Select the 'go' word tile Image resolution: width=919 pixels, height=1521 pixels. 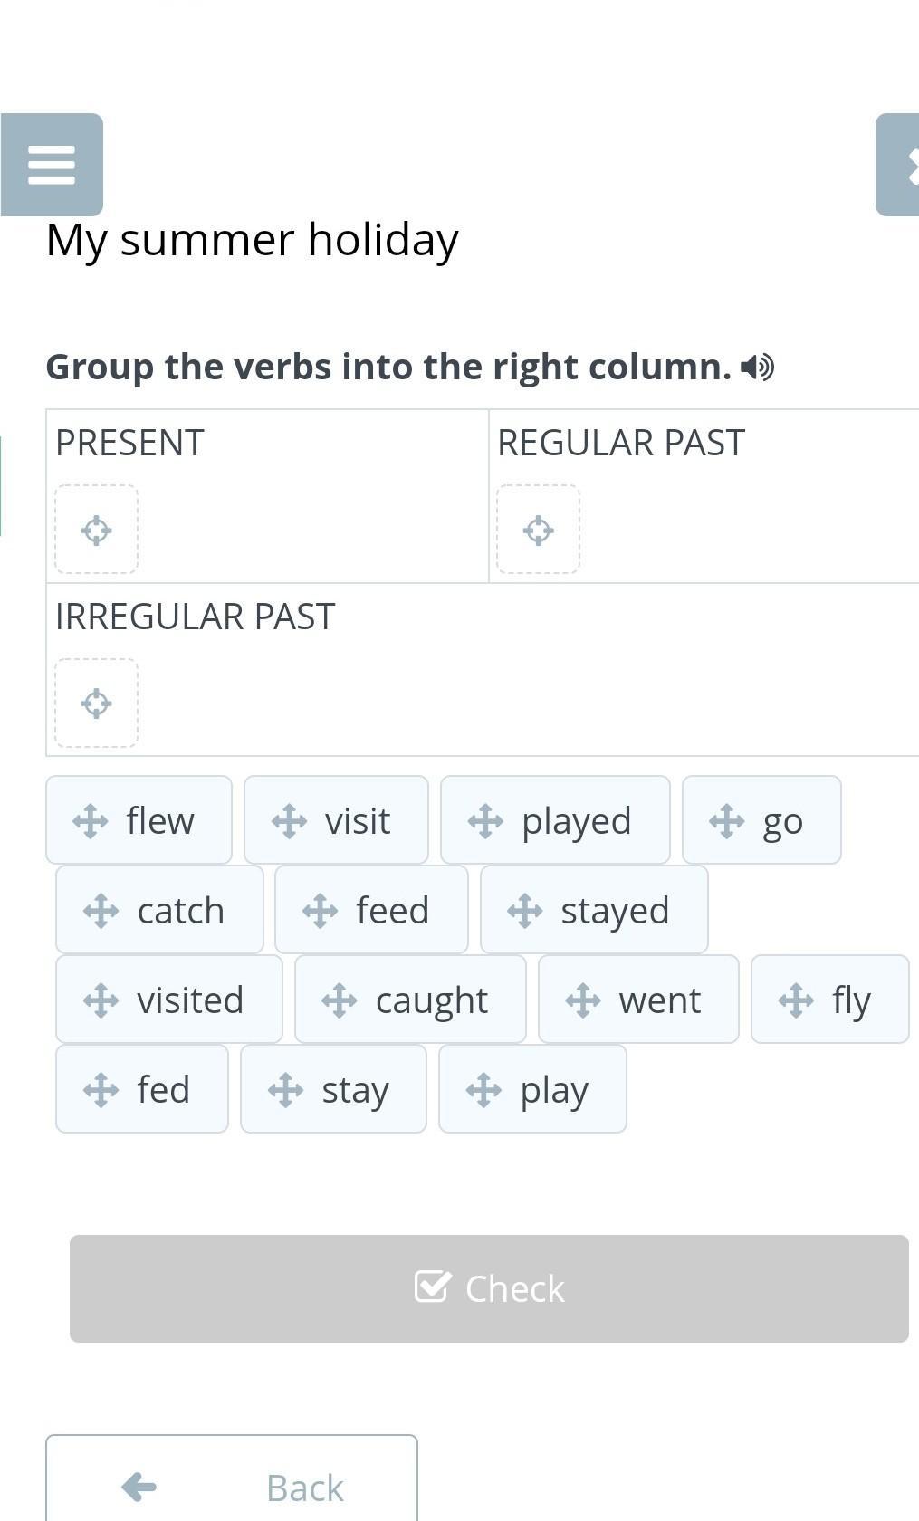[761, 820]
